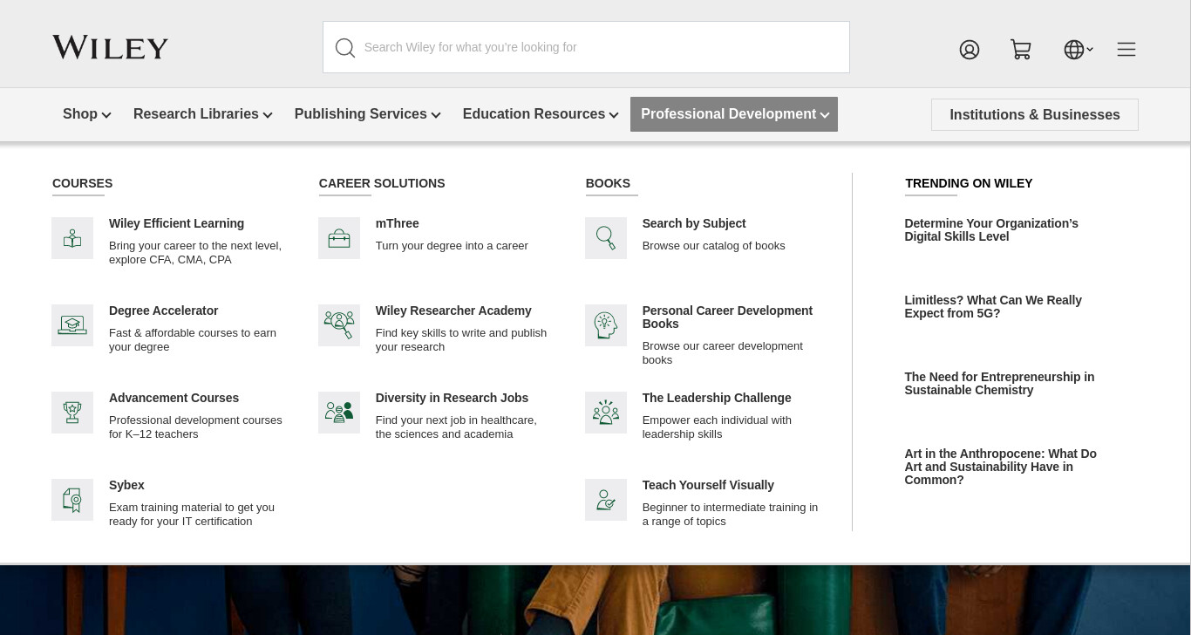This screenshot has width=1191, height=635.
Task: Click the CAREER SOLUTIONS heading
Action: [x=382, y=183]
